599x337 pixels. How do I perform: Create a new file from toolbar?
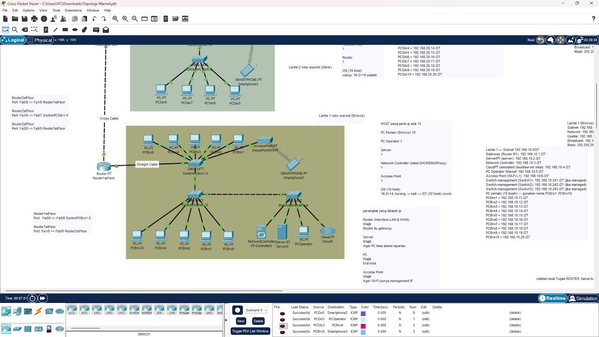(5, 19)
